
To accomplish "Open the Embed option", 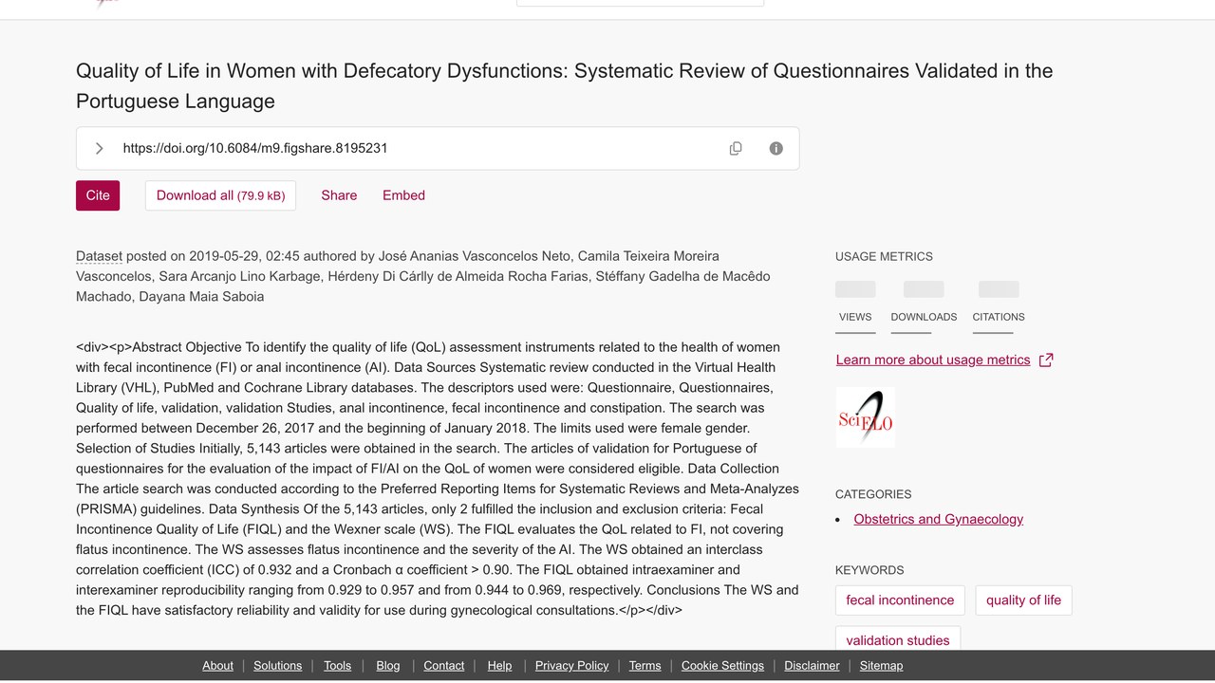I will click(x=403, y=195).
